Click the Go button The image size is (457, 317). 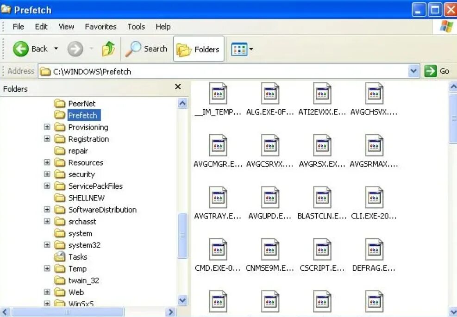point(437,71)
